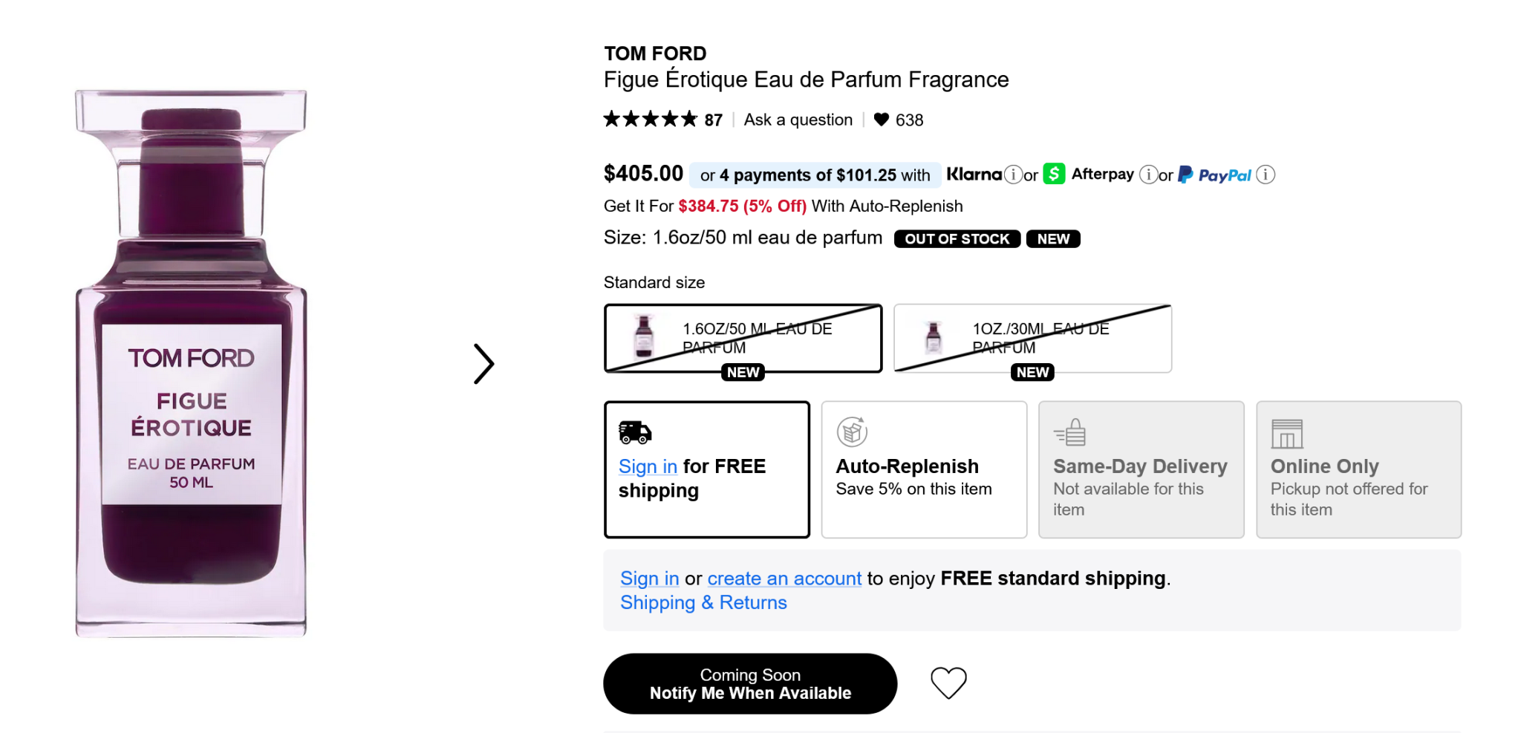1521x733 pixels.
Task: Click the PayPal info icon
Action: click(1266, 175)
